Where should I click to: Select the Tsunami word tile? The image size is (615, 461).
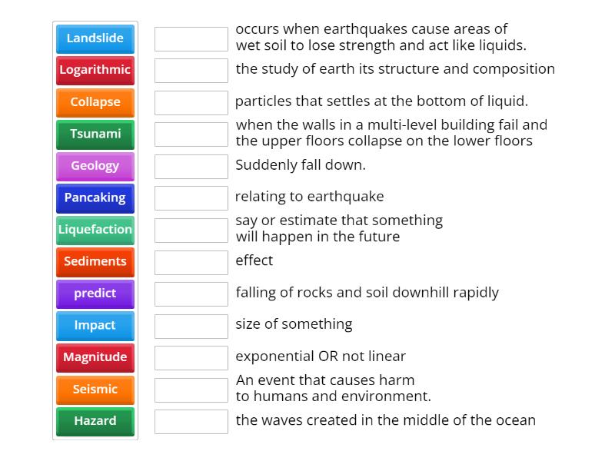[x=95, y=134]
